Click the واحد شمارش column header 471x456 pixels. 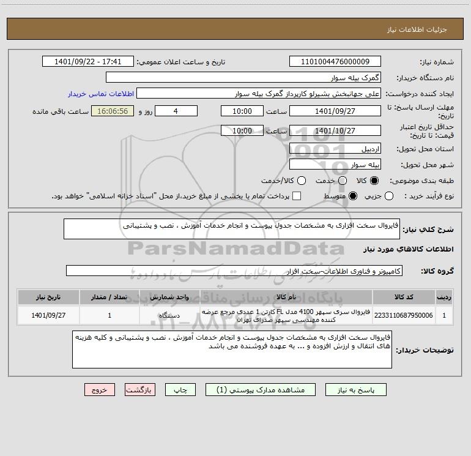coord(169,297)
